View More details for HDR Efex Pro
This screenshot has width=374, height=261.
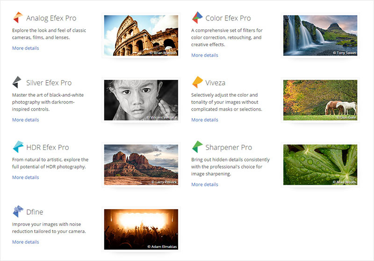(x=26, y=177)
